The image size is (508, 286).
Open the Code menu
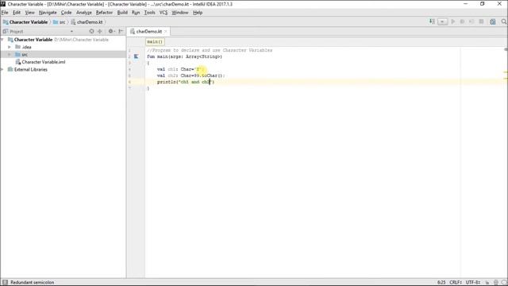66,13
